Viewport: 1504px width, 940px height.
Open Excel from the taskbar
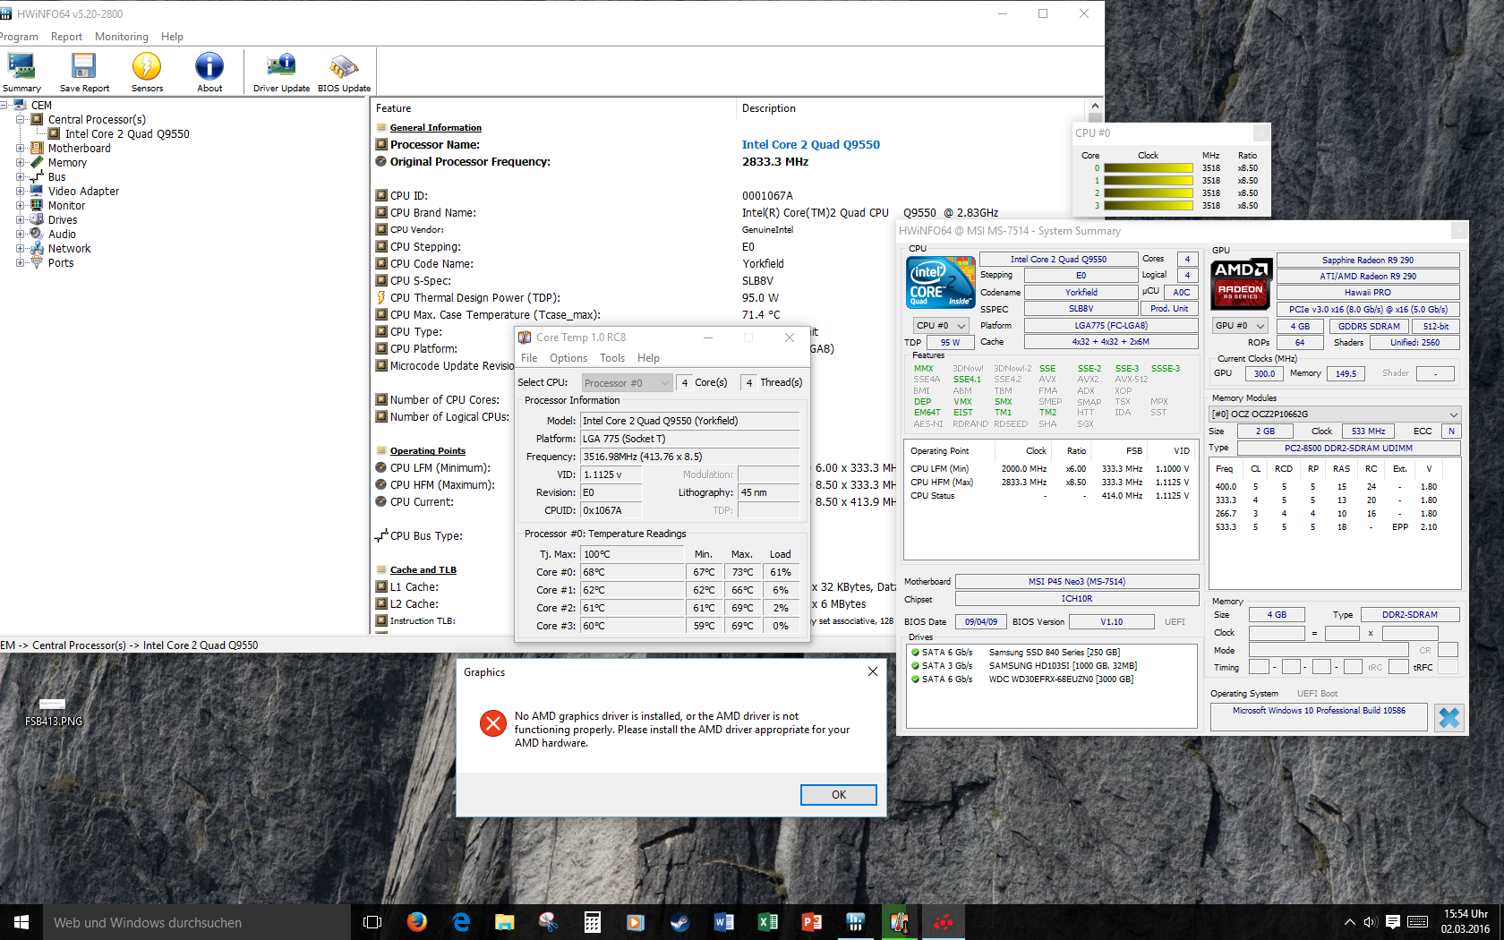coord(768,922)
